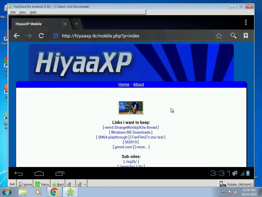Click the system tray volume speaker icon

coord(236,192)
